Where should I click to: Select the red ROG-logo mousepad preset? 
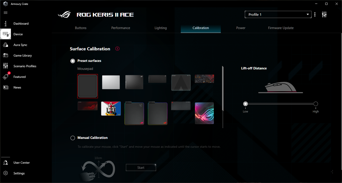coord(87,106)
